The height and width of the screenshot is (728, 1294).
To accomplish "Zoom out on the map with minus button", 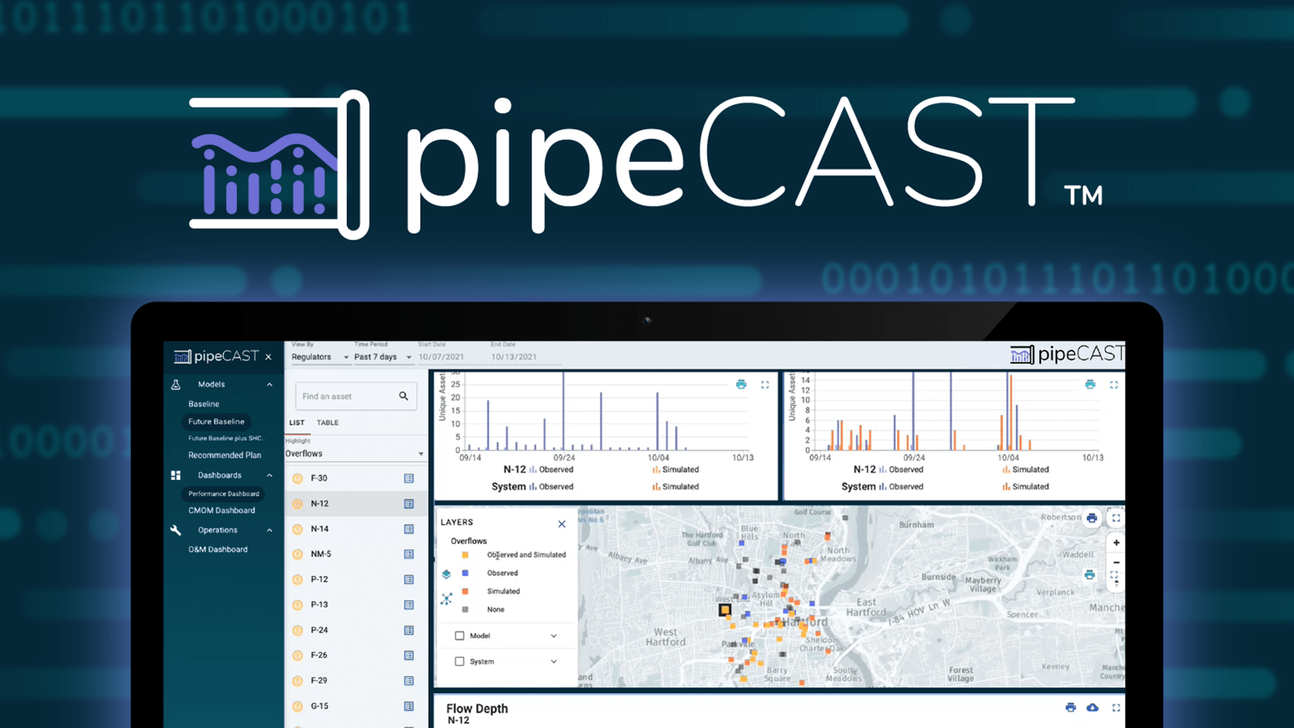I will pos(1116,562).
